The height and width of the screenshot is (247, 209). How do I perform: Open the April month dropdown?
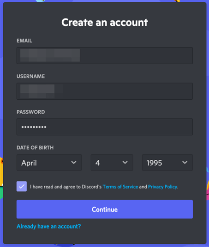(x=49, y=163)
